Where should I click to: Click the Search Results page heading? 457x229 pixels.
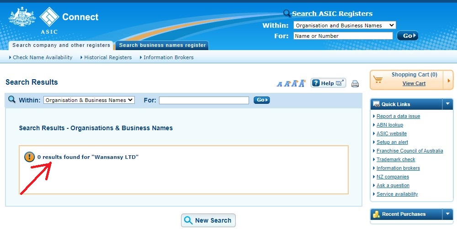pyautogui.click(x=32, y=82)
